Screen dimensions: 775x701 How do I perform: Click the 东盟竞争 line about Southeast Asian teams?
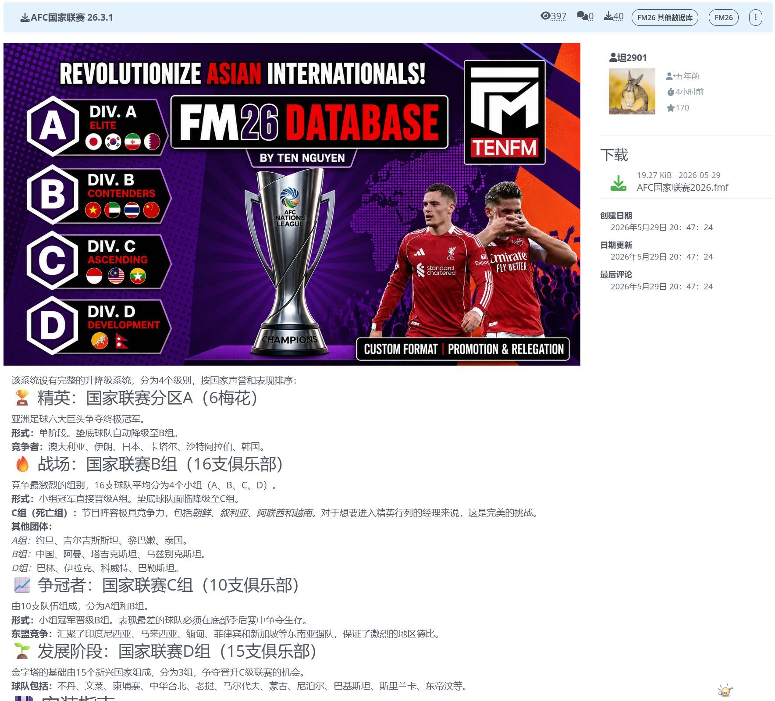click(227, 633)
